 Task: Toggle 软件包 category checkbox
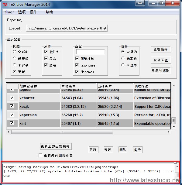(x=46, y=52)
